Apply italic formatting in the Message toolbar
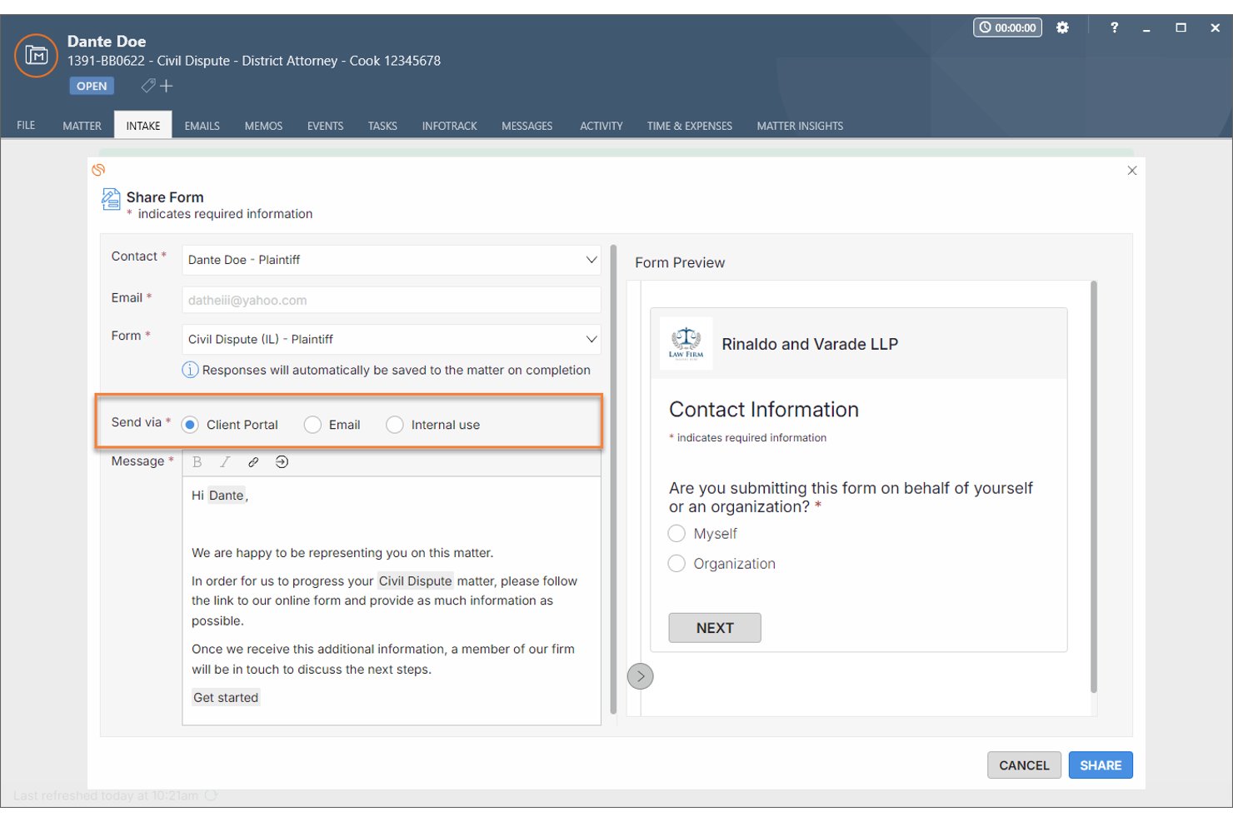Screen dimensions: 1233x822 (225, 462)
